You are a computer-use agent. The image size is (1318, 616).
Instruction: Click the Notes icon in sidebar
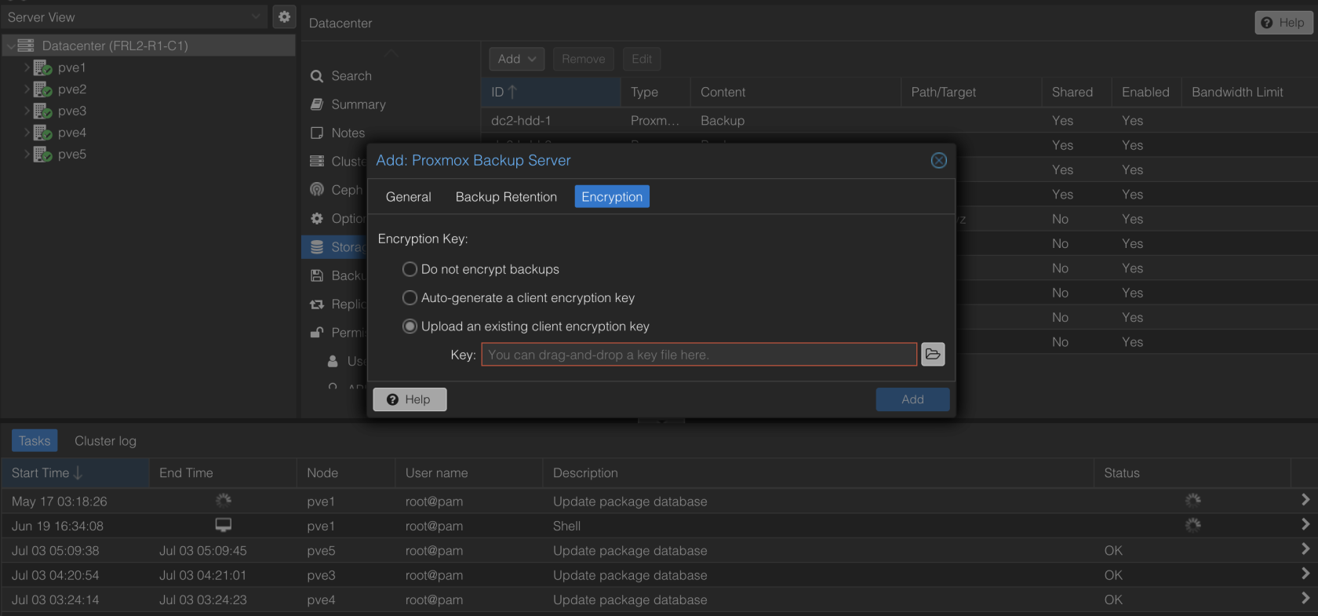[317, 133]
